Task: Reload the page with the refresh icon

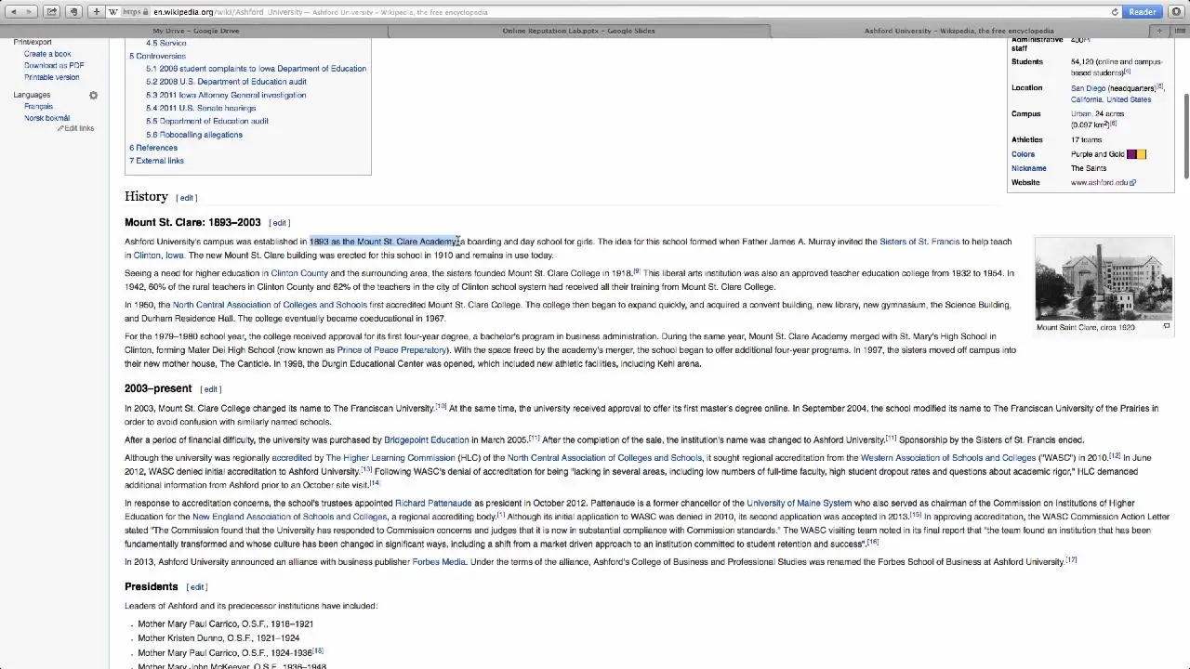Action: pos(1115,12)
